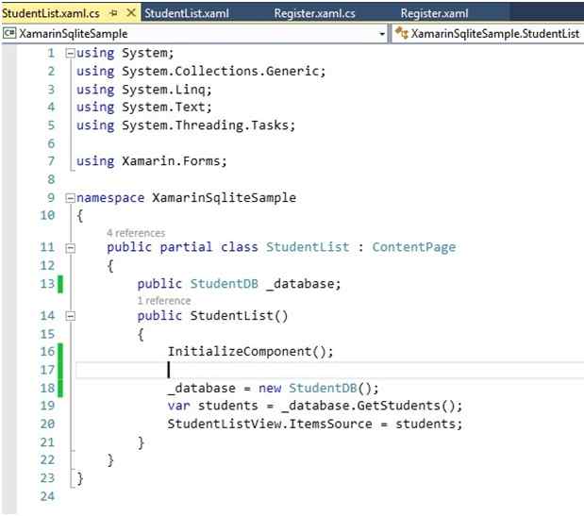Screen dimensions: 584x516
Task: Click 'using System.Threading.Tasks;' on line 5
Action: point(186,125)
